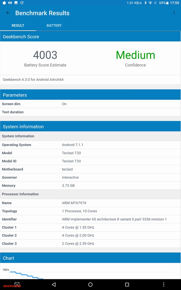The width and height of the screenshot is (181, 290).
Task: Tap the Screen dim On row
Action: coord(90,104)
